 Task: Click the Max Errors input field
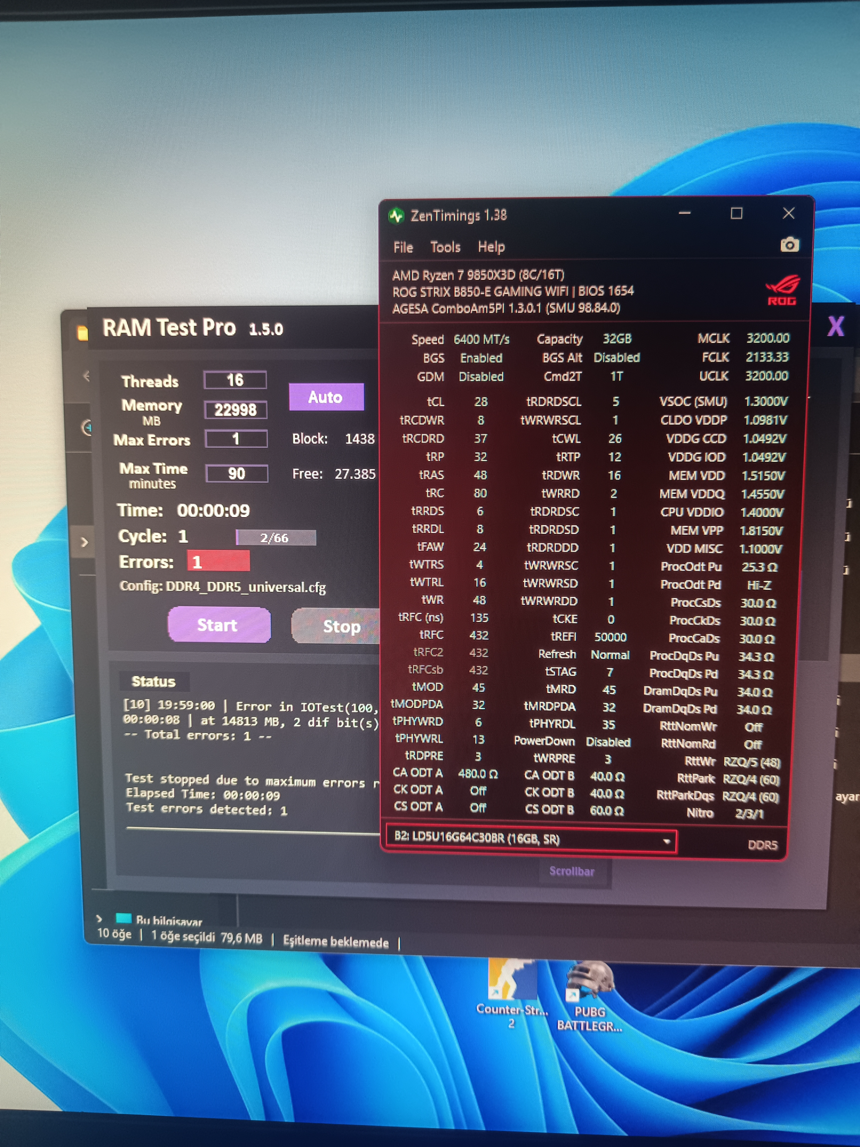pyautogui.click(x=236, y=439)
